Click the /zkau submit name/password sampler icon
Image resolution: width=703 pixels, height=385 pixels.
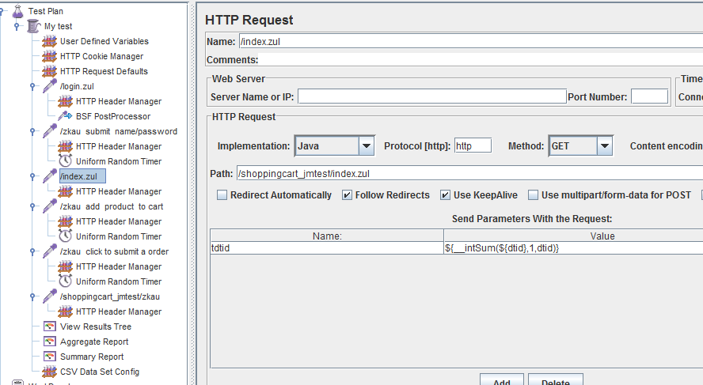[49, 131]
